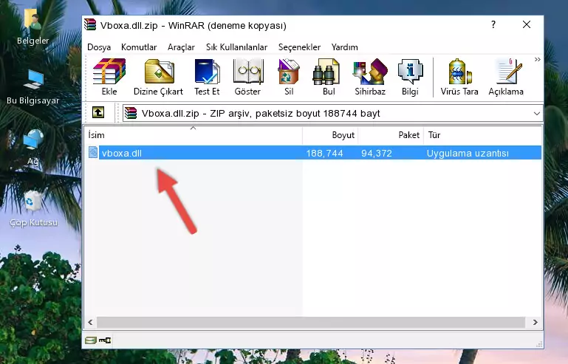Open the Açıklama comment tool
Viewport: 568px width, 364px height.
(x=506, y=77)
